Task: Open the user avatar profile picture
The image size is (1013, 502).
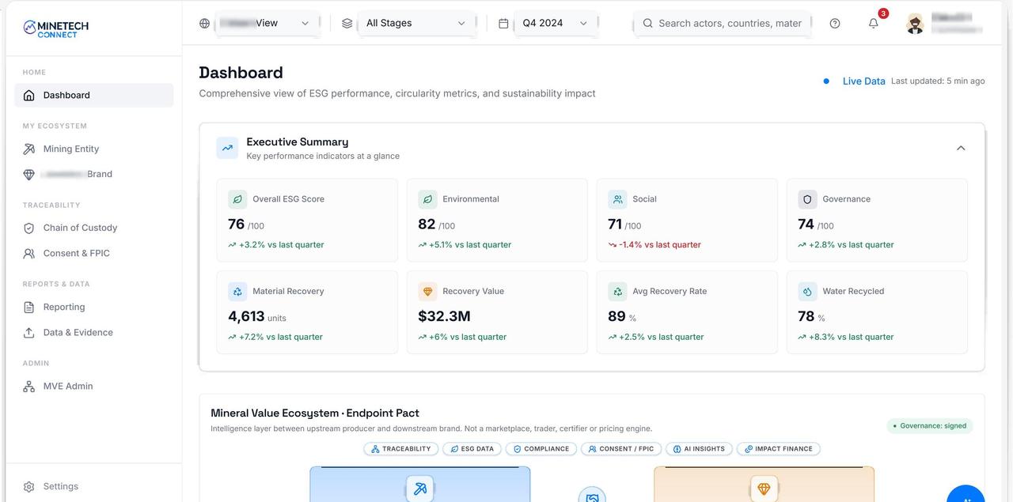Action: tap(915, 24)
